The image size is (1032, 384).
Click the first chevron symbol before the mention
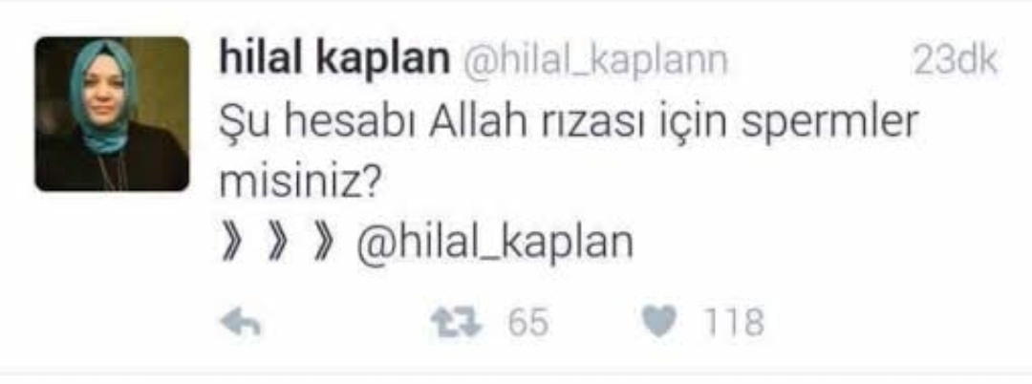(x=231, y=245)
